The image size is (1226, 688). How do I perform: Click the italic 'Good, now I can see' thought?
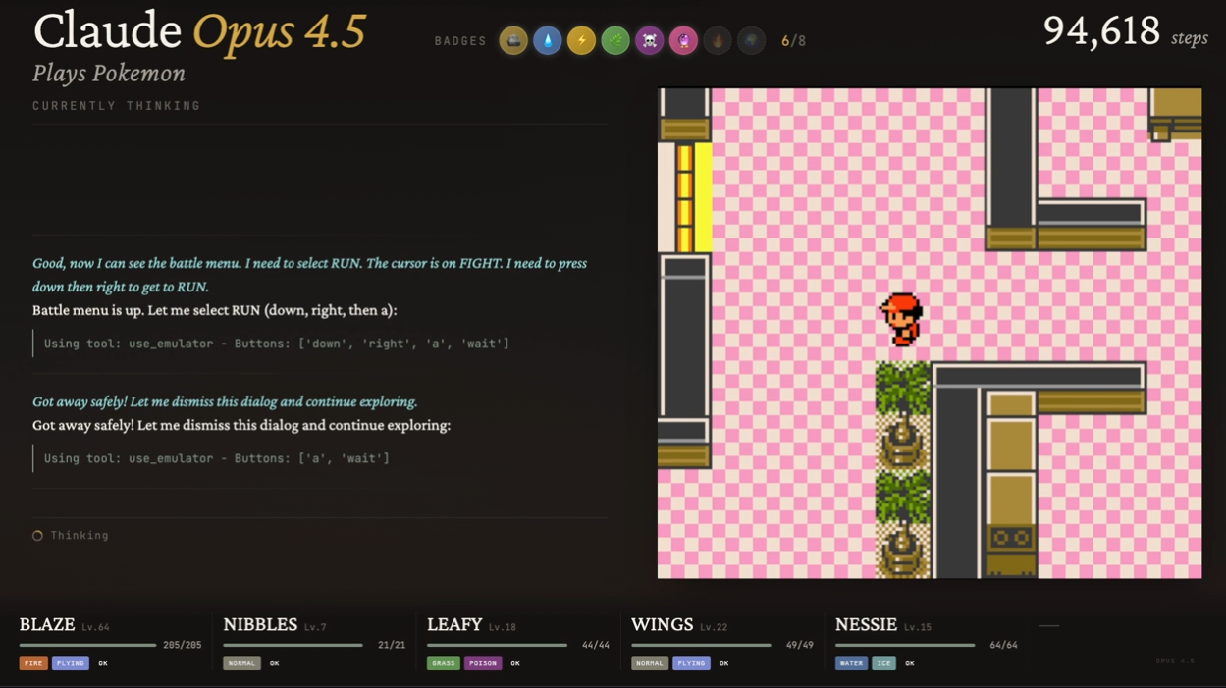click(309, 275)
